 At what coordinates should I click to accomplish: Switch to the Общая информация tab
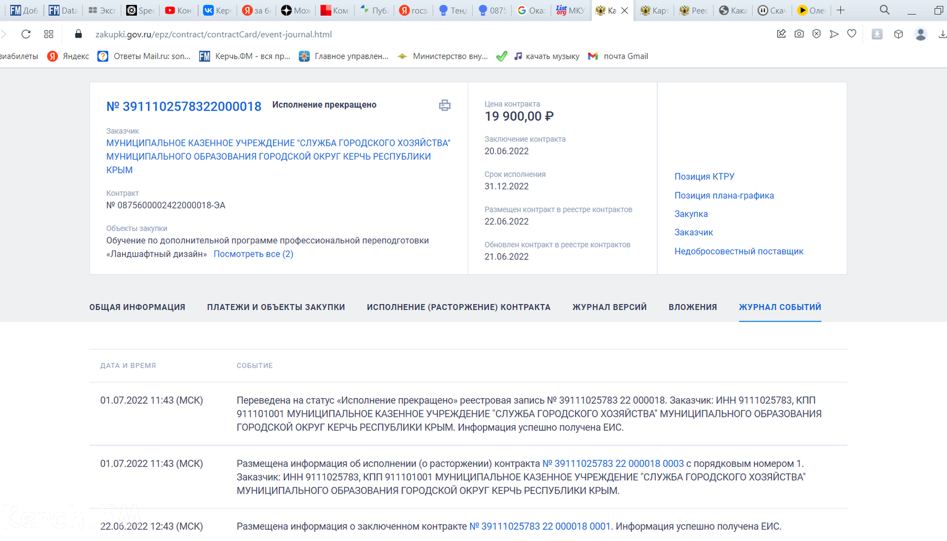[137, 307]
